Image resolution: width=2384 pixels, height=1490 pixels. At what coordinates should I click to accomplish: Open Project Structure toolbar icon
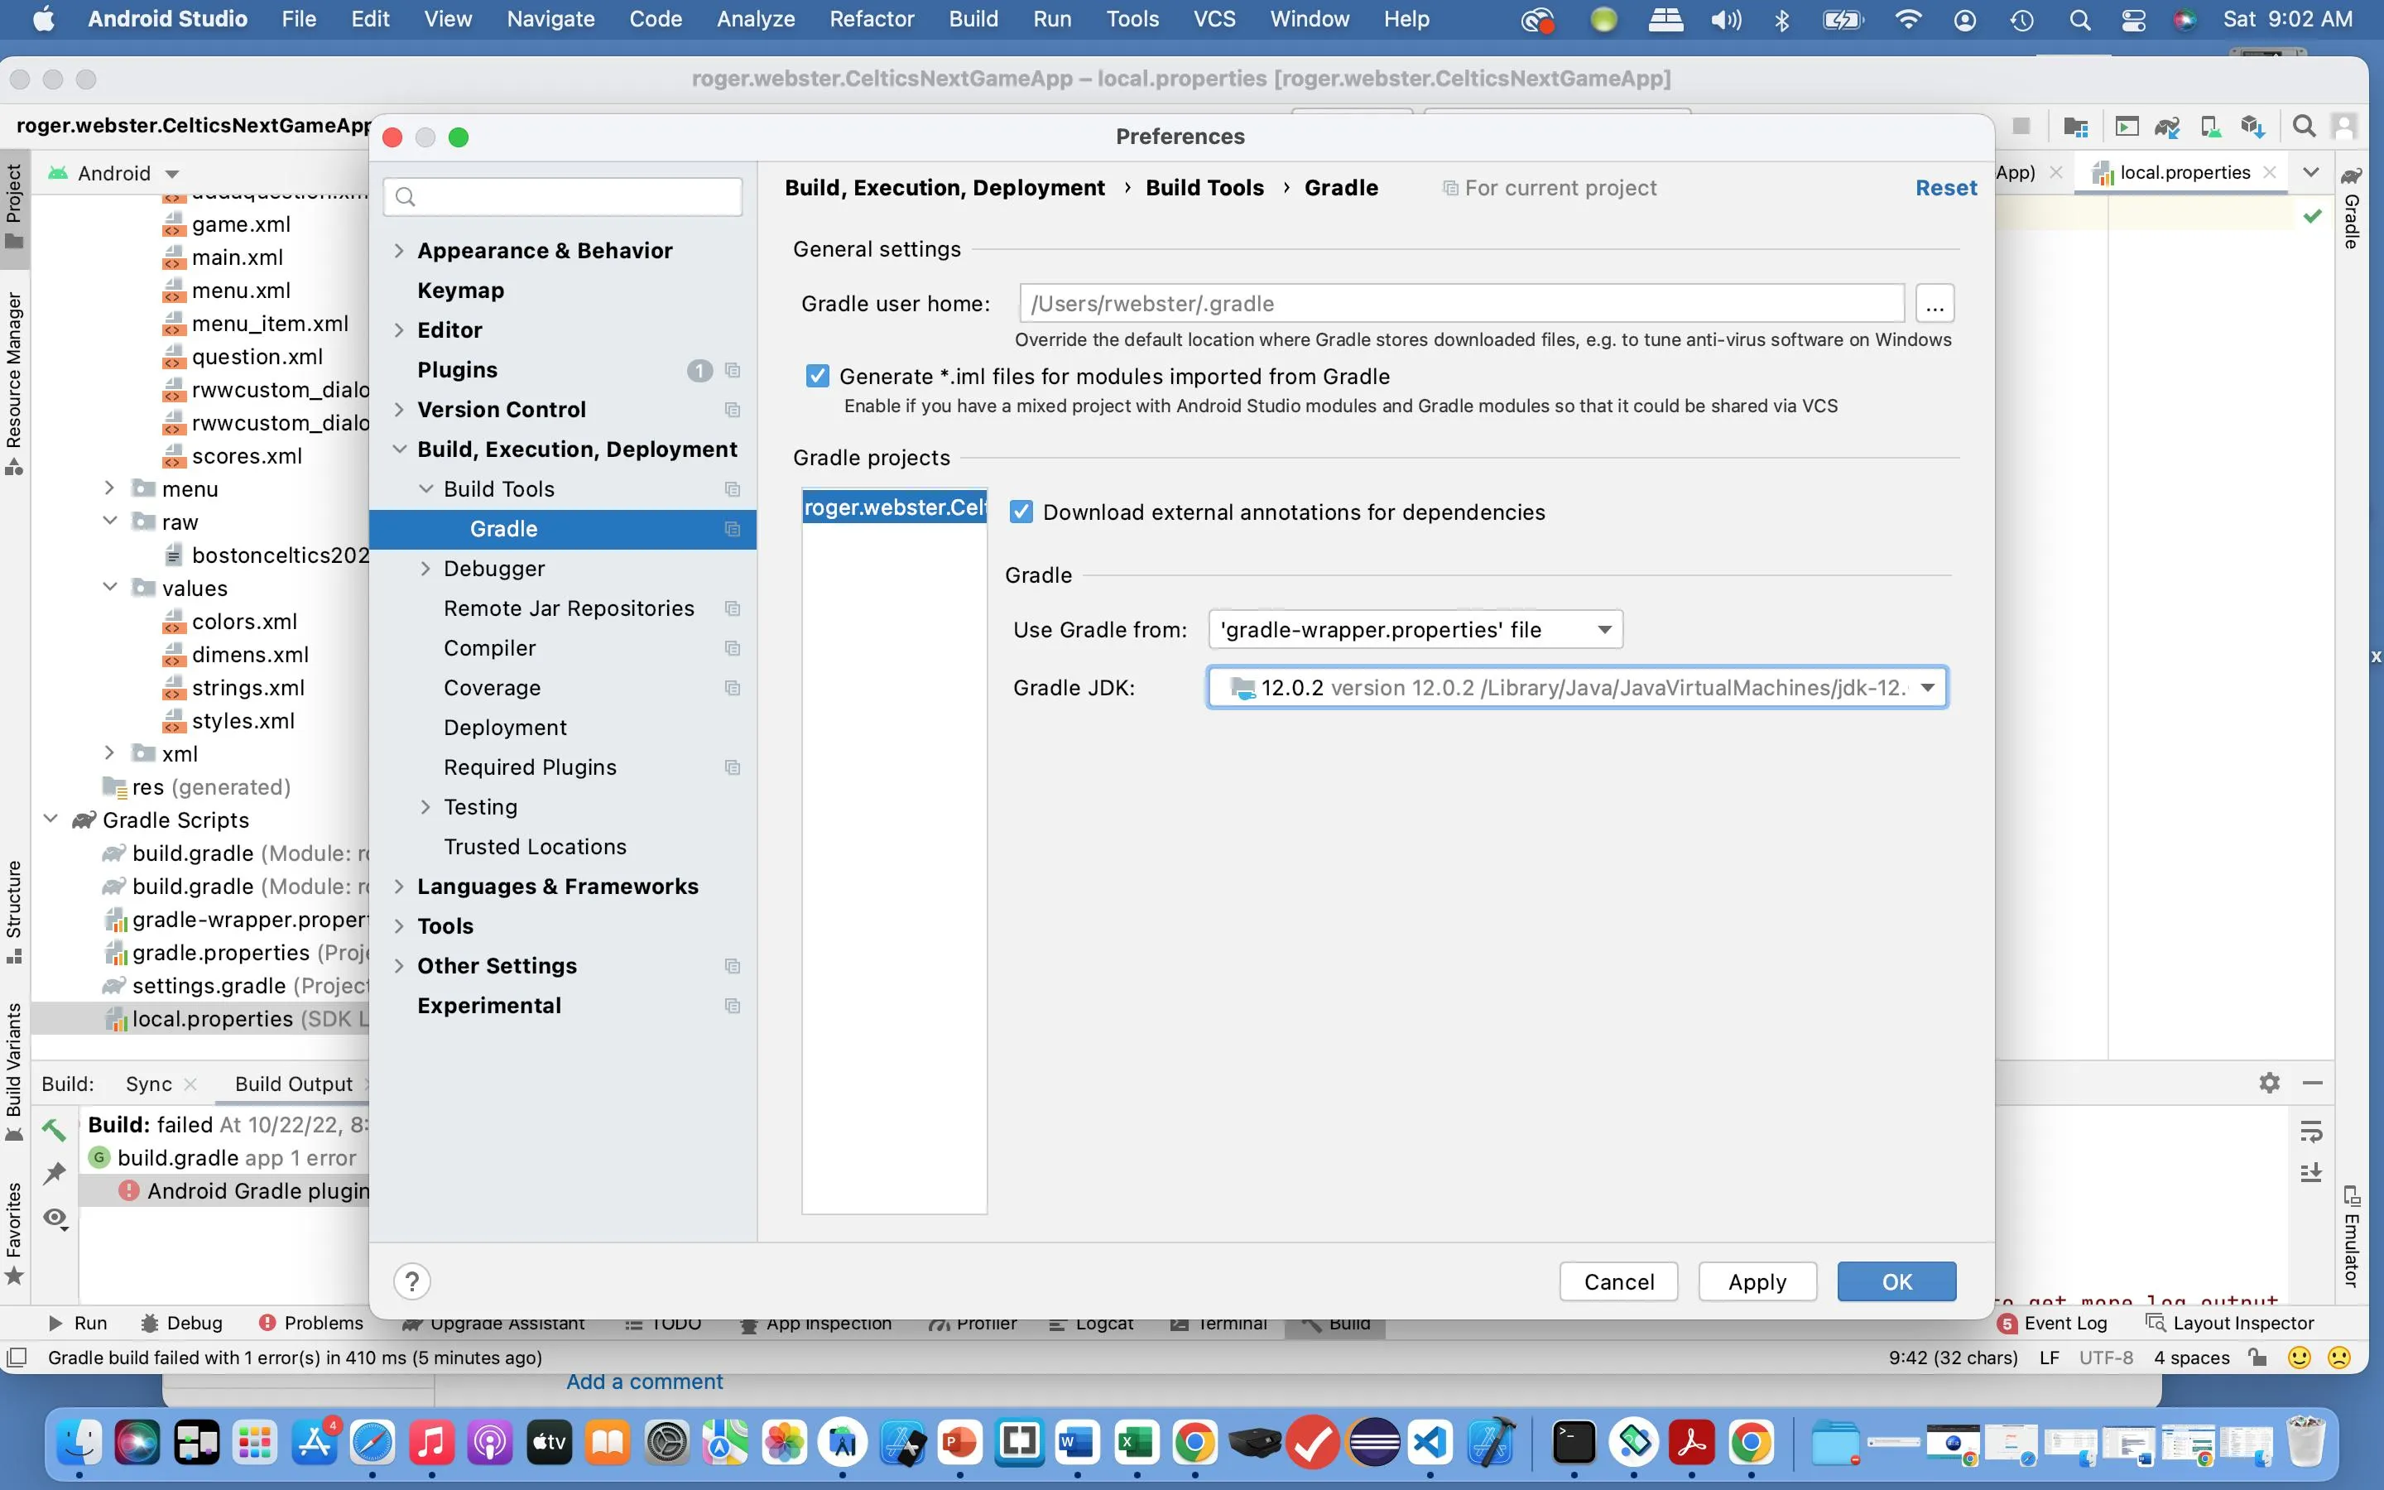click(x=2076, y=126)
